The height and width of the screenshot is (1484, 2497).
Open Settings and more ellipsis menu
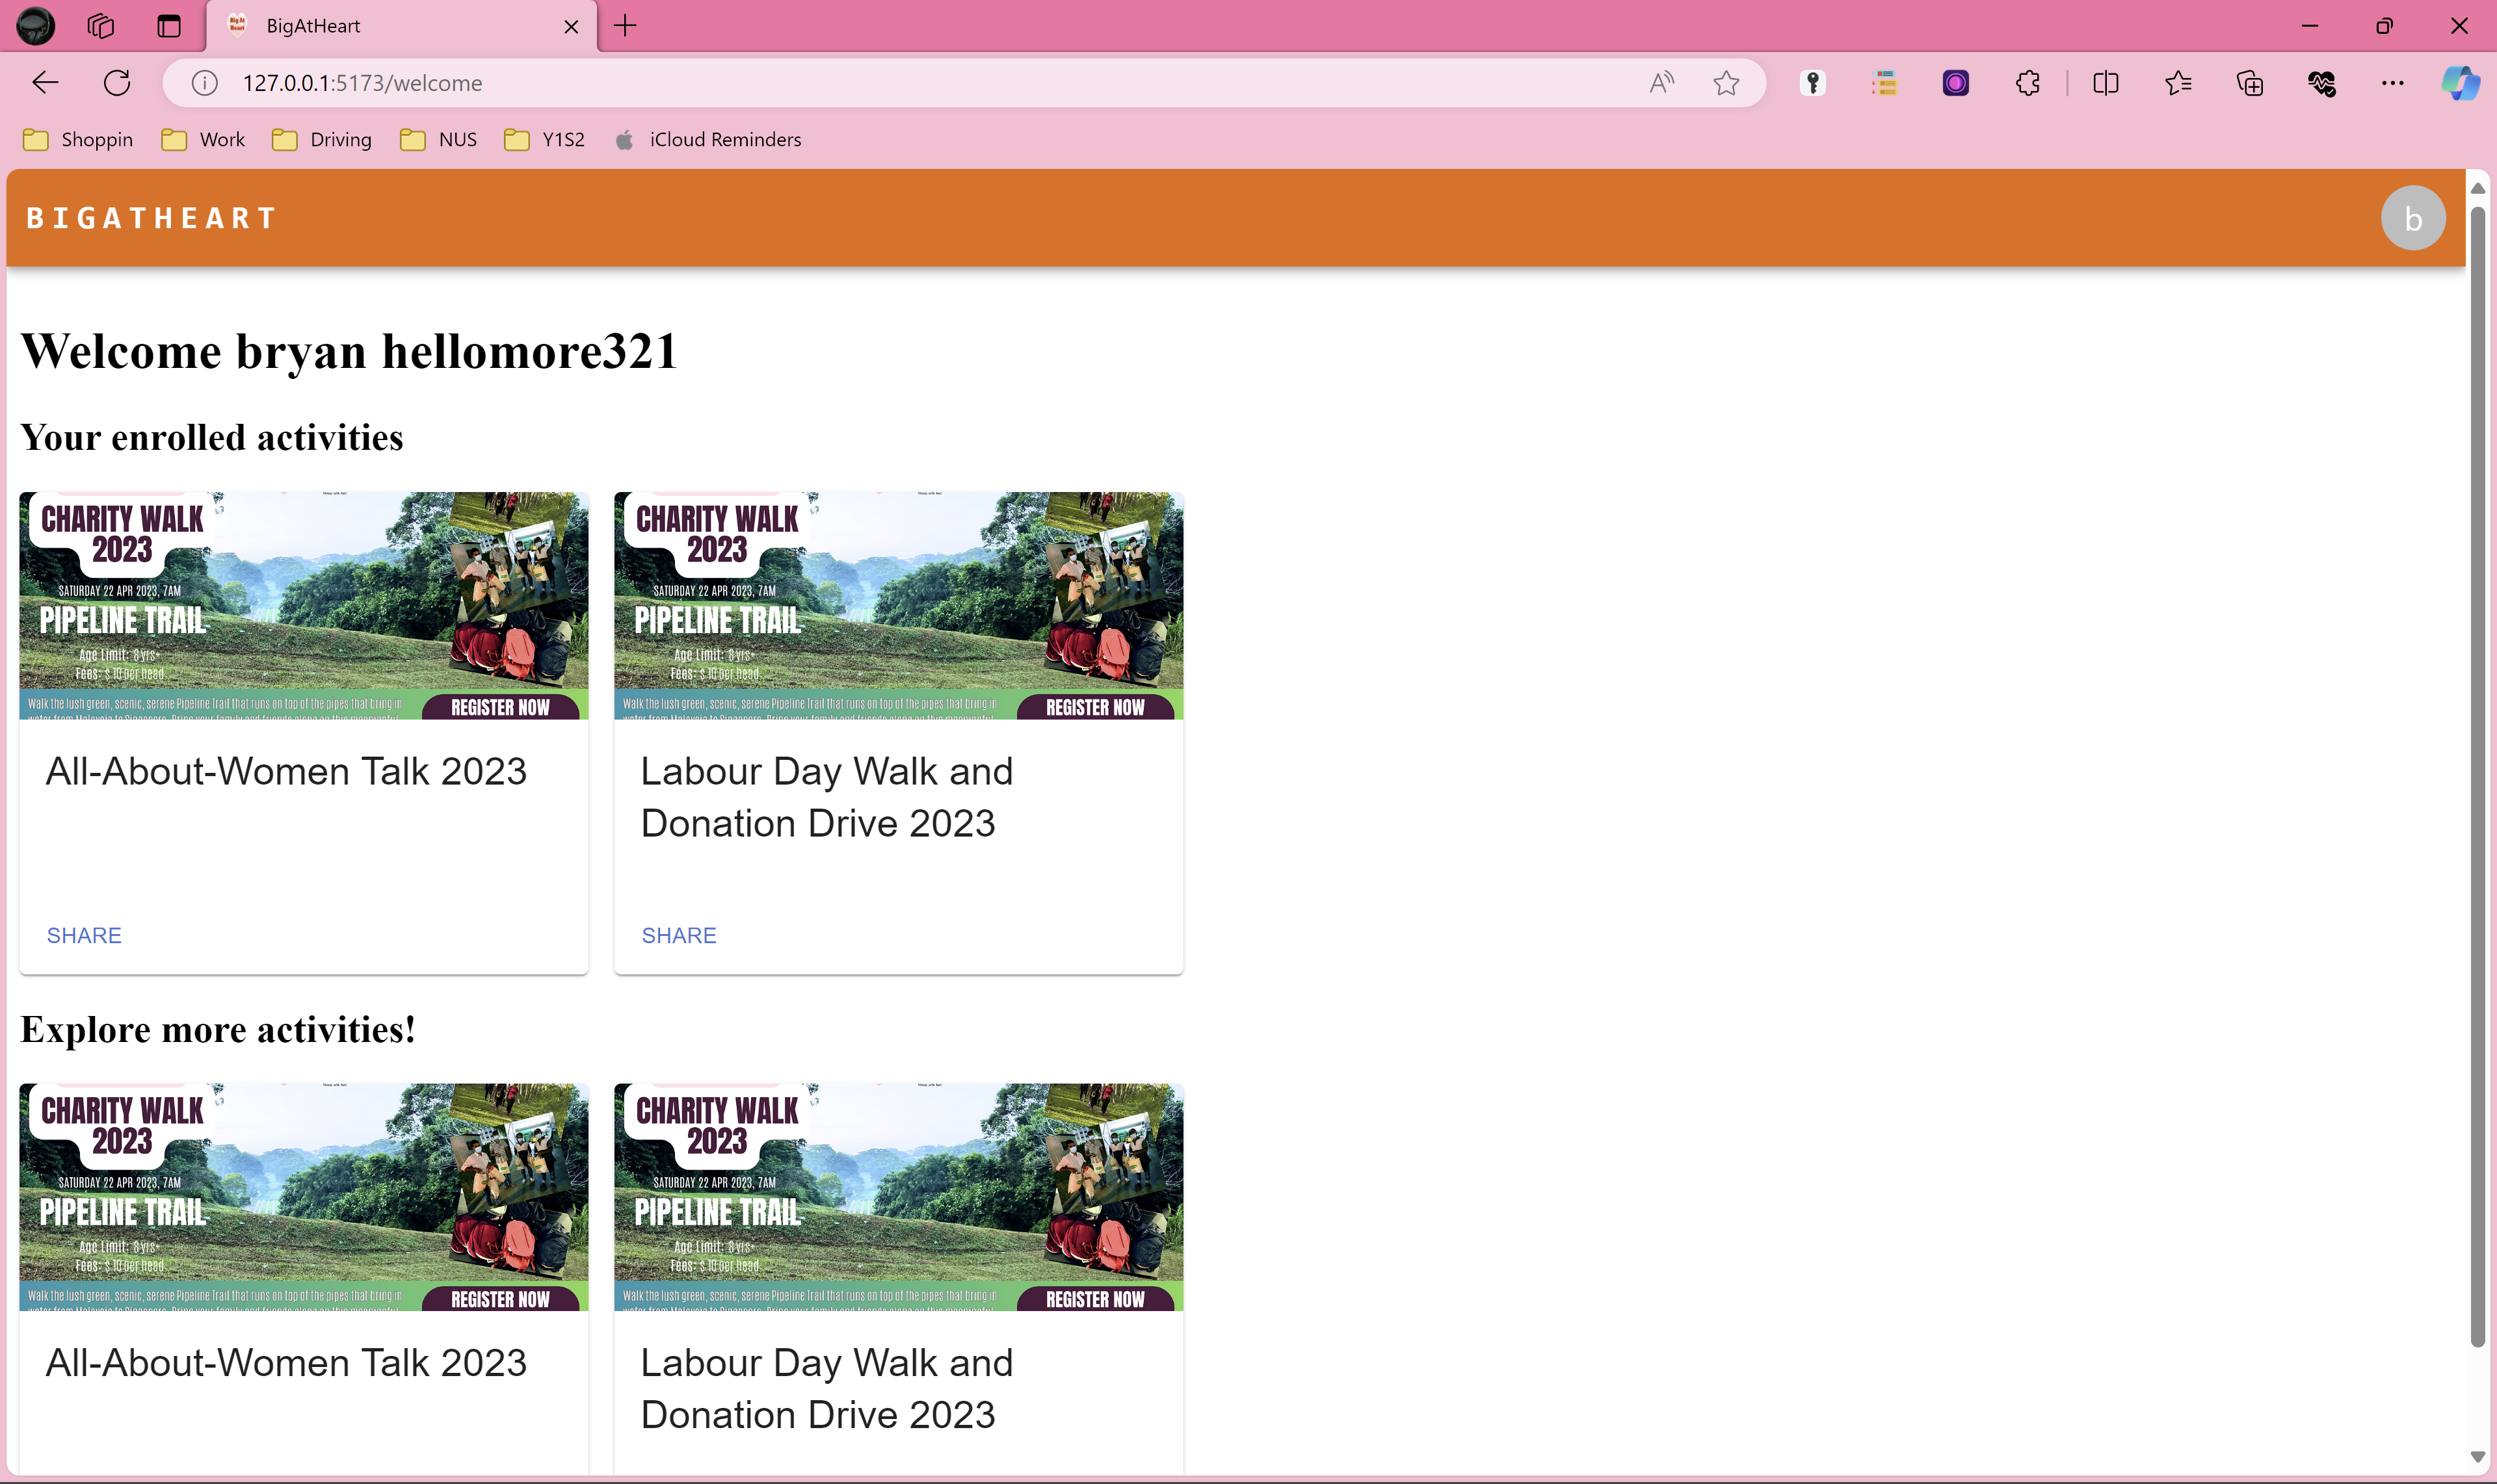[x=2392, y=83]
